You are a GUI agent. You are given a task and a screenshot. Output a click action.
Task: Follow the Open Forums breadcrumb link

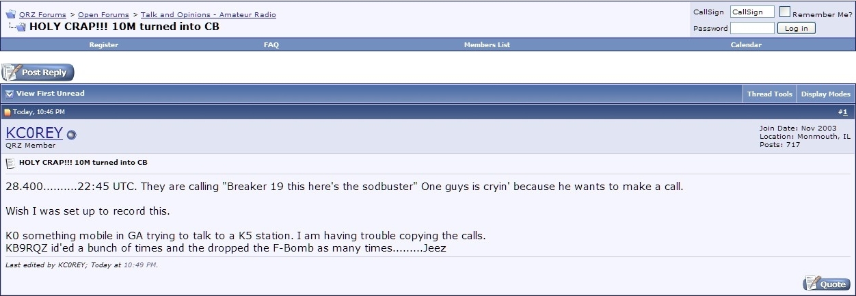point(103,14)
